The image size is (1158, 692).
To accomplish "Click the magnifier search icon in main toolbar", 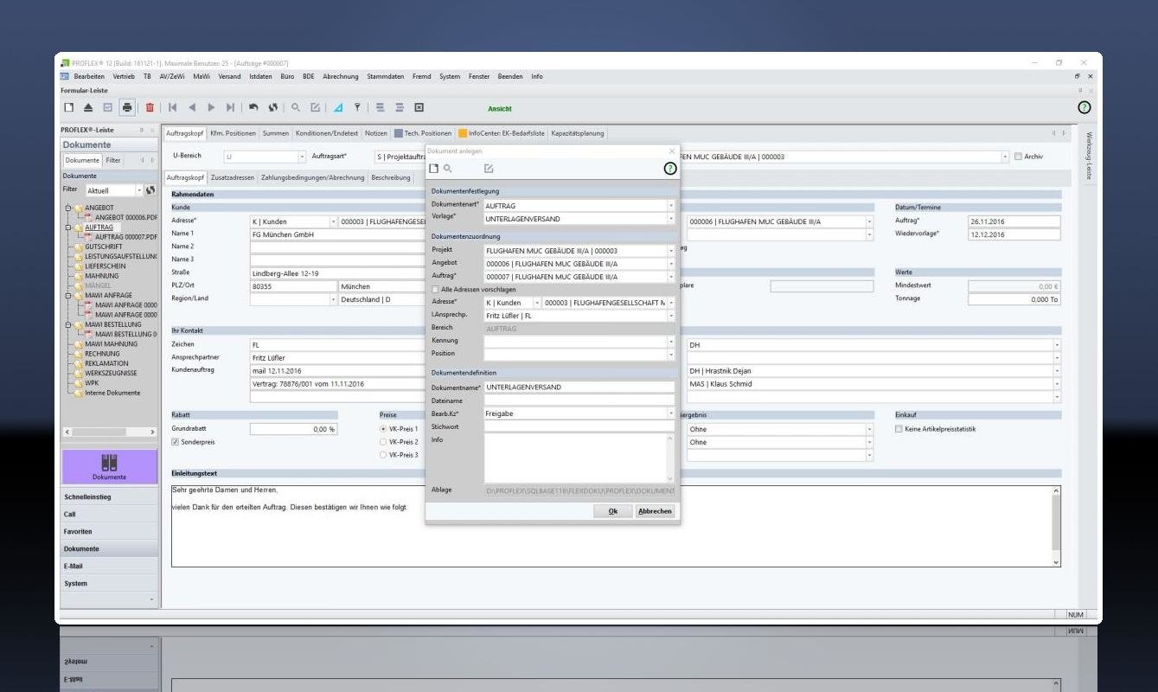I will (x=296, y=108).
